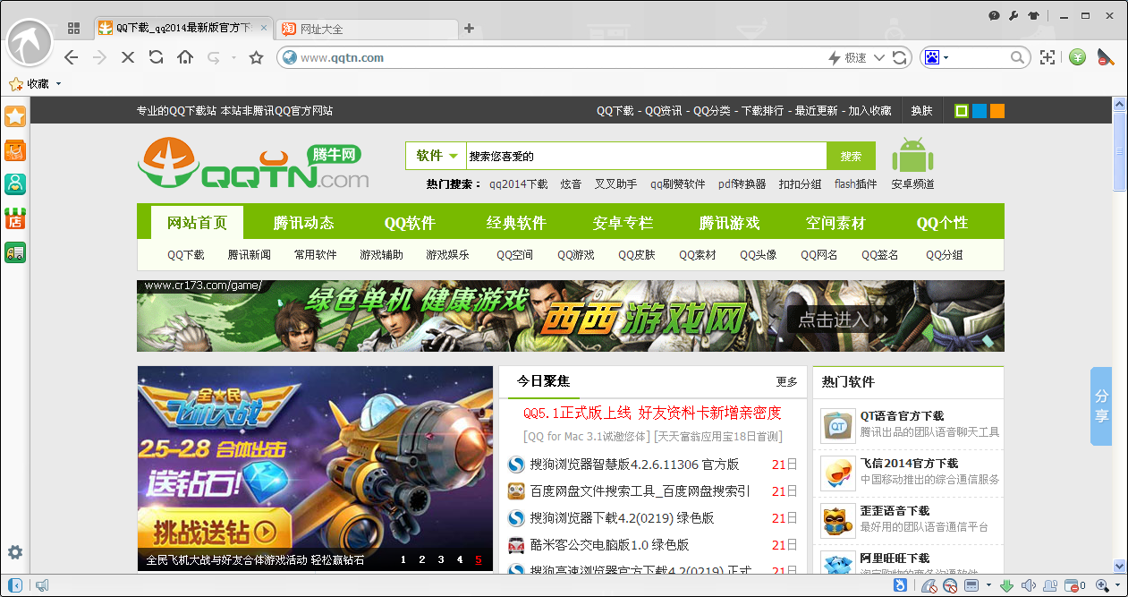1128x597 pixels.
Task: Expand the status bar panel dropdown arrow
Action: 987,585
